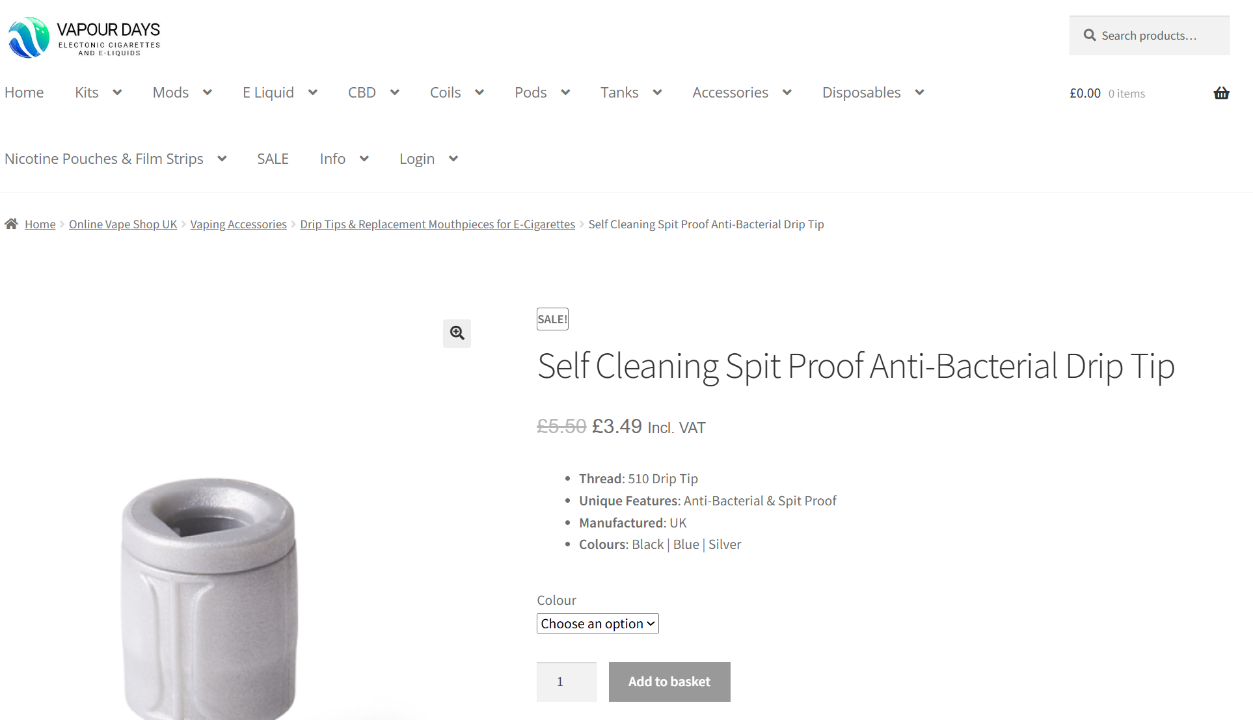Click the search magnifier icon
The height and width of the screenshot is (720, 1253).
pos(1089,35)
